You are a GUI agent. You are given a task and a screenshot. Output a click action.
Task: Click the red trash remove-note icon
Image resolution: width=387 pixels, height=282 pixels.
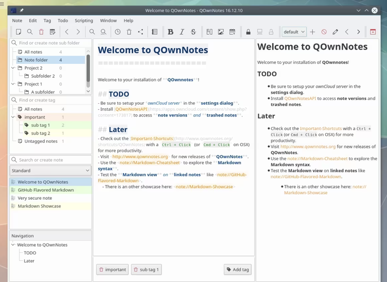pyautogui.click(x=41, y=32)
